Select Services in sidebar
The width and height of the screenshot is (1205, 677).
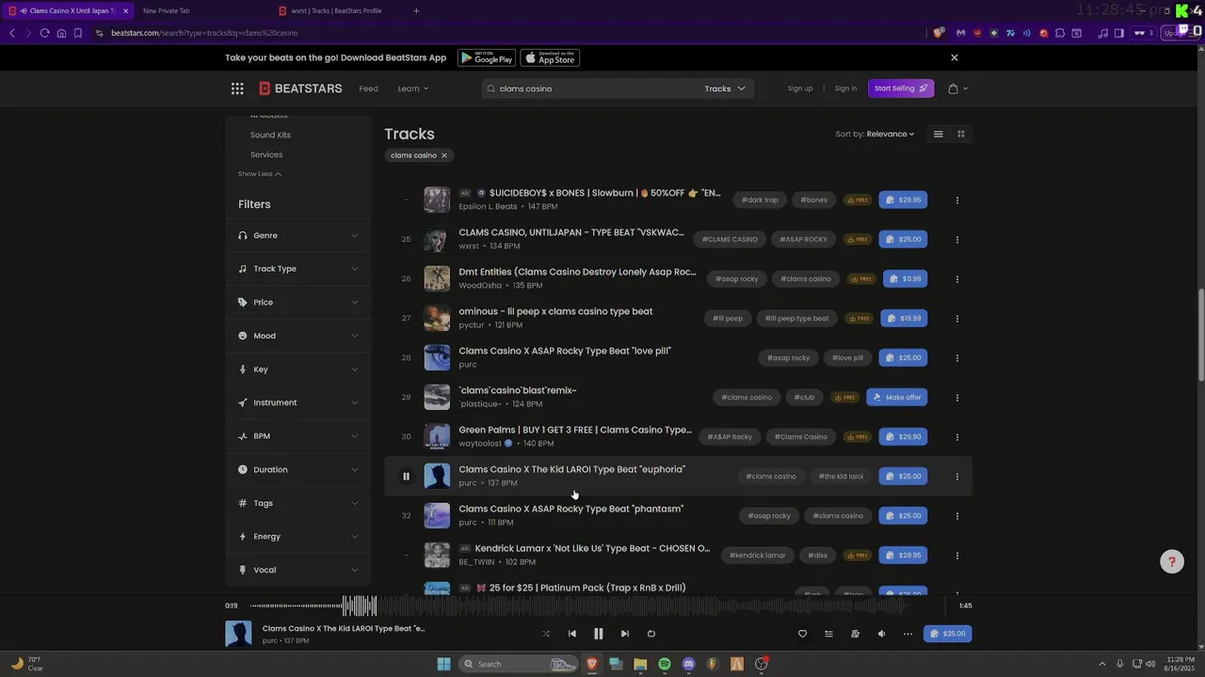[266, 154]
